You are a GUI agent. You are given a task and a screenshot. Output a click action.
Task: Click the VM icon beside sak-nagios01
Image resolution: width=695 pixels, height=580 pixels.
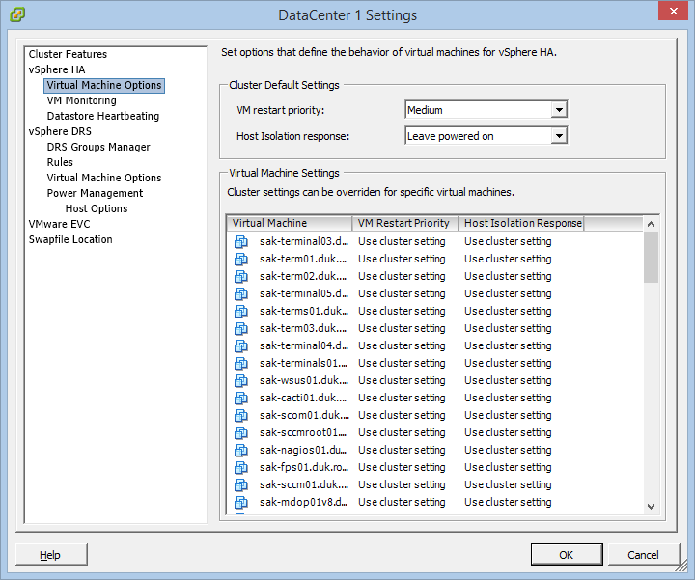click(x=240, y=450)
